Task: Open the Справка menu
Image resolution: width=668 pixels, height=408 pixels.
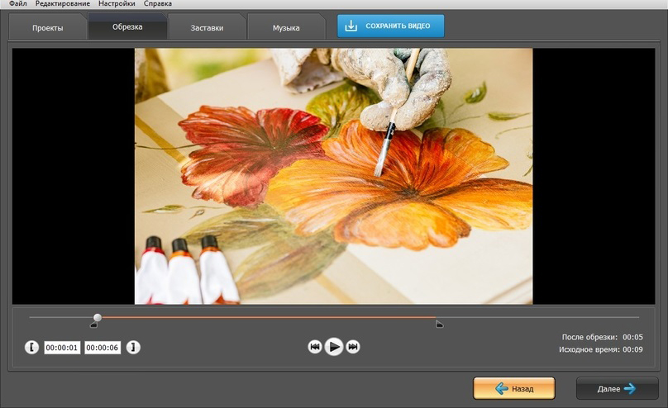Action: [x=157, y=4]
